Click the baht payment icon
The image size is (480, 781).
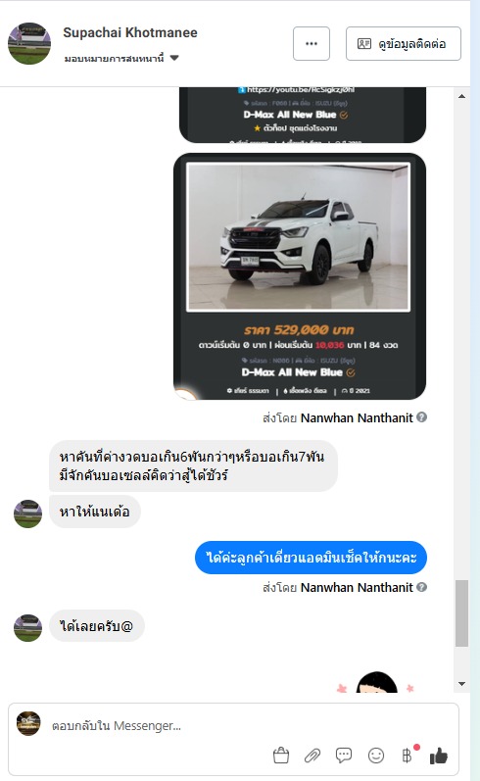pyautogui.click(x=408, y=756)
